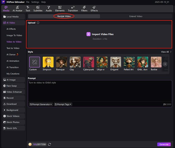Open the AI Image section
The height and width of the screenshot is (148, 175).
pos(14,80)
